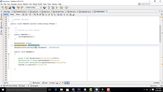The width and height of the screenshot is (163, 92).
Task: Click the Select find button
Action: [x=52, y=83]
